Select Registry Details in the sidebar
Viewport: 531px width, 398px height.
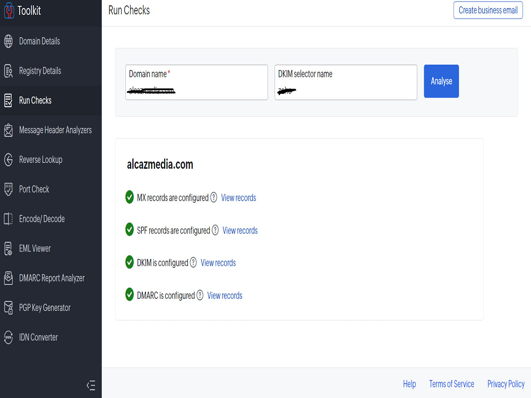(9, 70)
